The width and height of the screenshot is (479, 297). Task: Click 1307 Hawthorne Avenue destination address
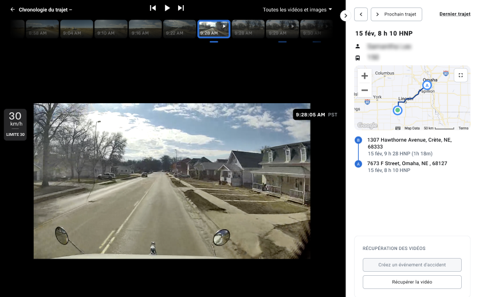[x=409, y=143]
